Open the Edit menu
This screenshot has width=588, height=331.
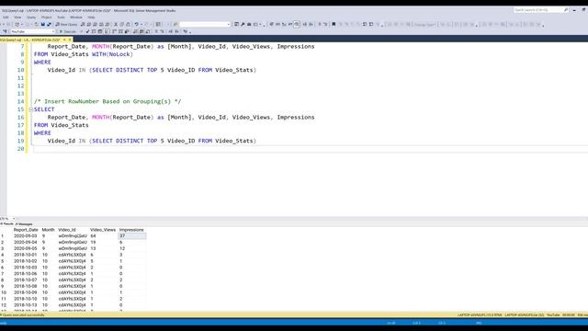6,17
